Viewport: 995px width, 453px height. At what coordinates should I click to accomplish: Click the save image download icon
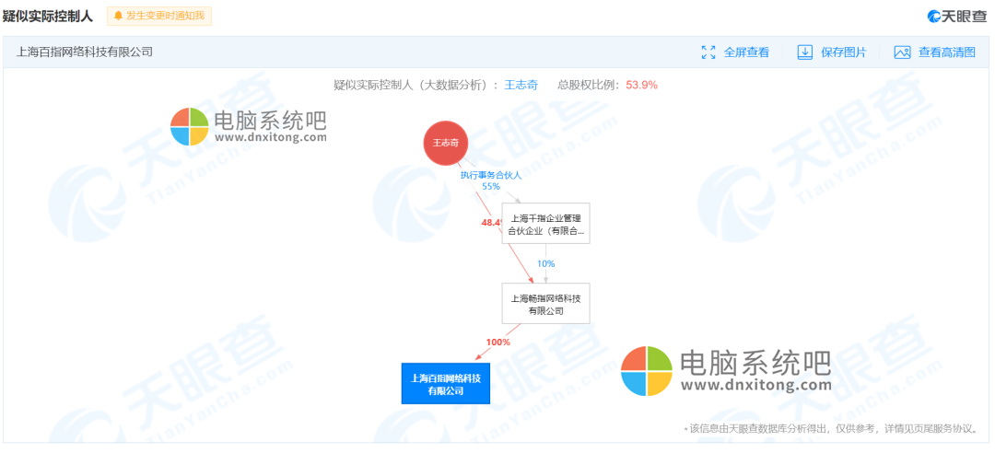coord(804,52)
